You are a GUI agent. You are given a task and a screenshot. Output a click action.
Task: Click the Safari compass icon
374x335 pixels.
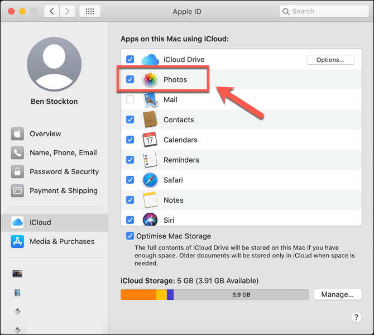(x=150, y=180)
